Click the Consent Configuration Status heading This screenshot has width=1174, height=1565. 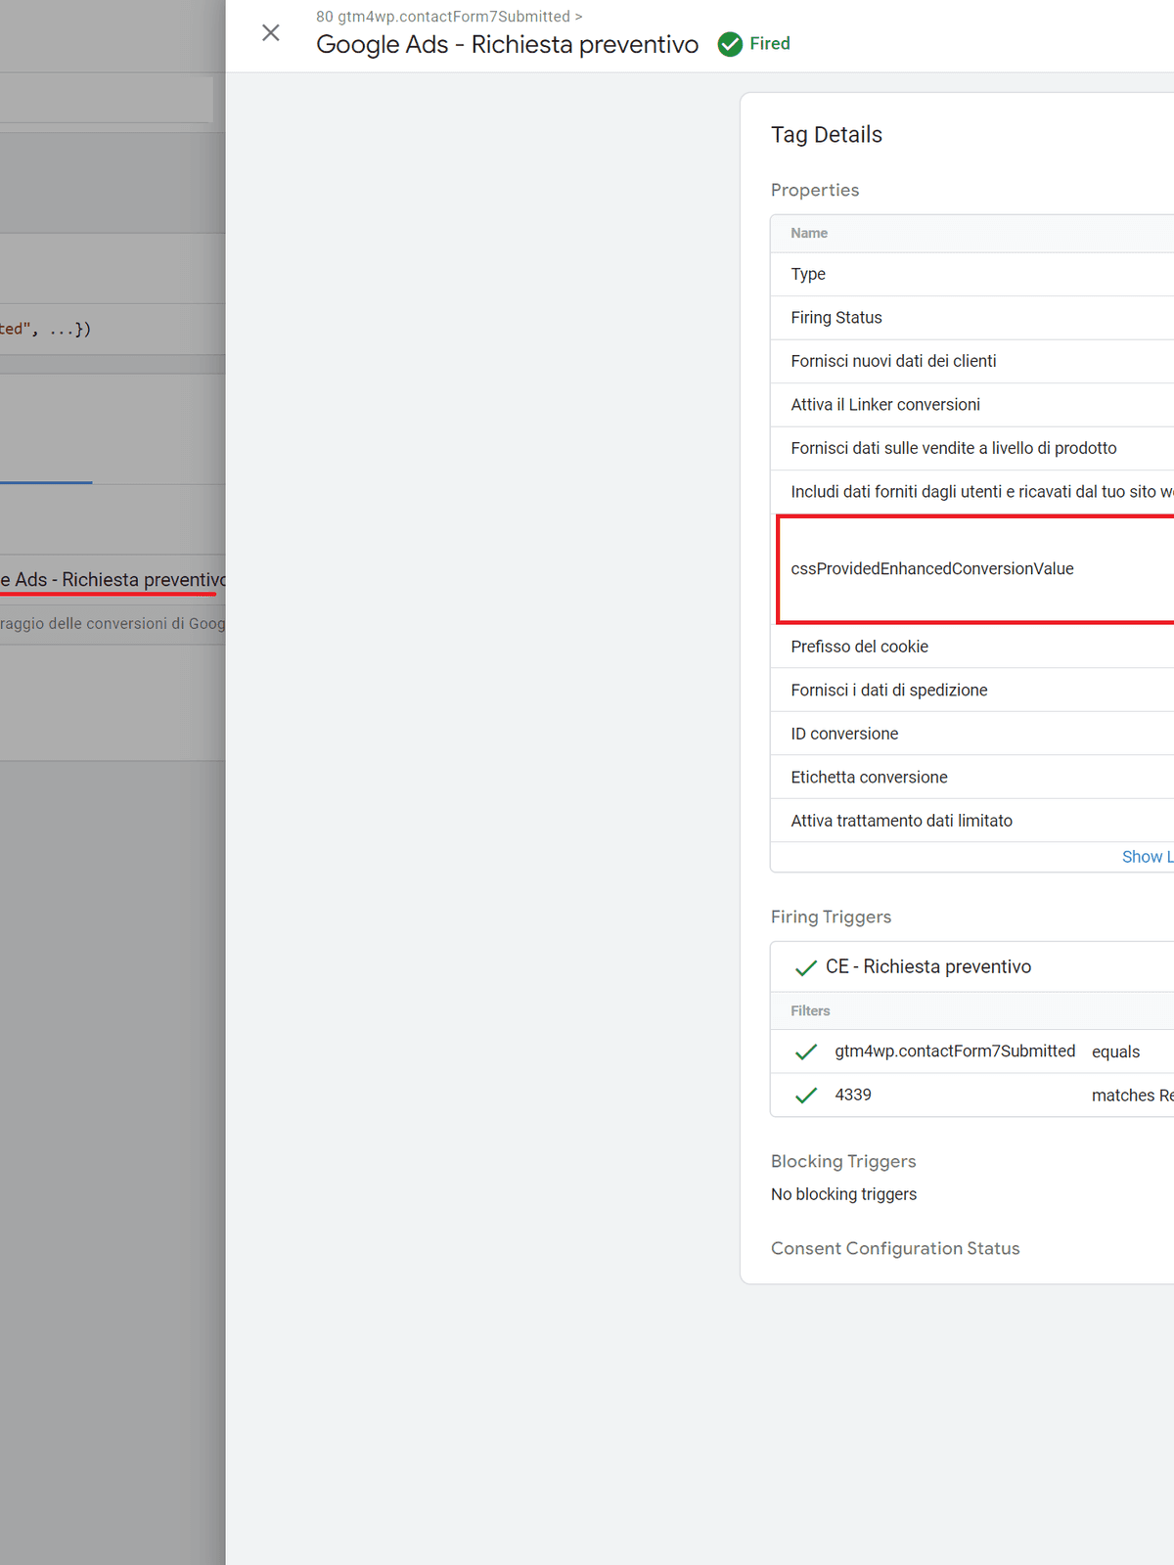[x=894, y=1248]
